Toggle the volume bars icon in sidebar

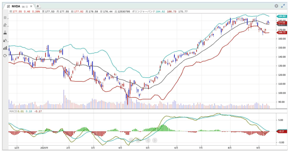[5, 48]
